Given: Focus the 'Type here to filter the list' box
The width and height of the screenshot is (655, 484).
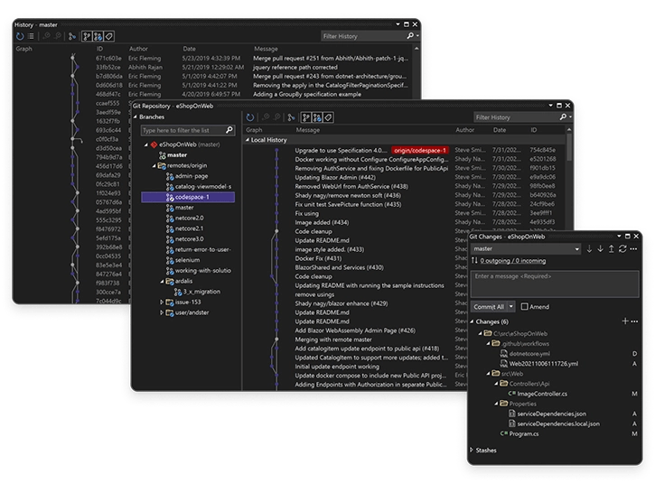Looking at the screenshot, I should click(183, 130).
